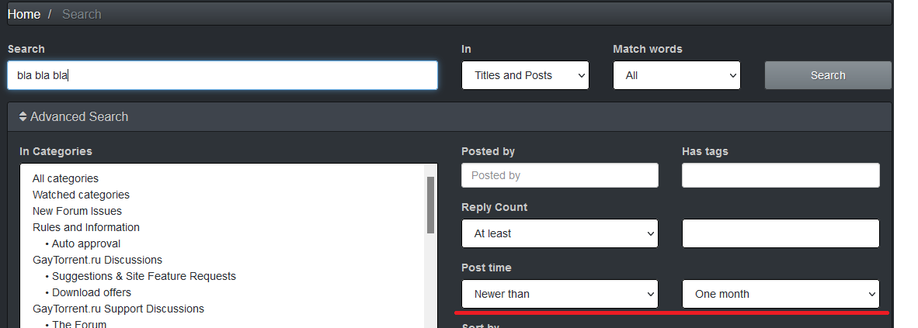This screenshot has width=918, height=328.
Task: Open the Titles and Posts dropdown
Action: click(x=525, y=75)
